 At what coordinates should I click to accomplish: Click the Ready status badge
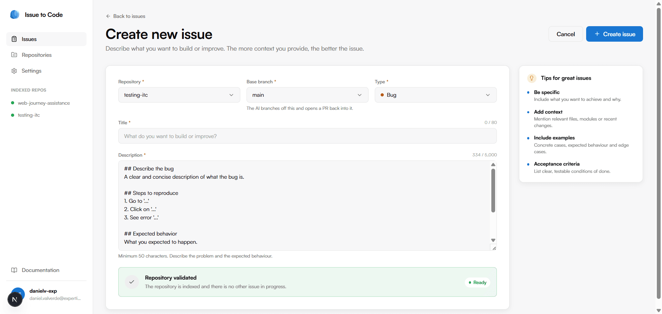[x=478, y=282]
